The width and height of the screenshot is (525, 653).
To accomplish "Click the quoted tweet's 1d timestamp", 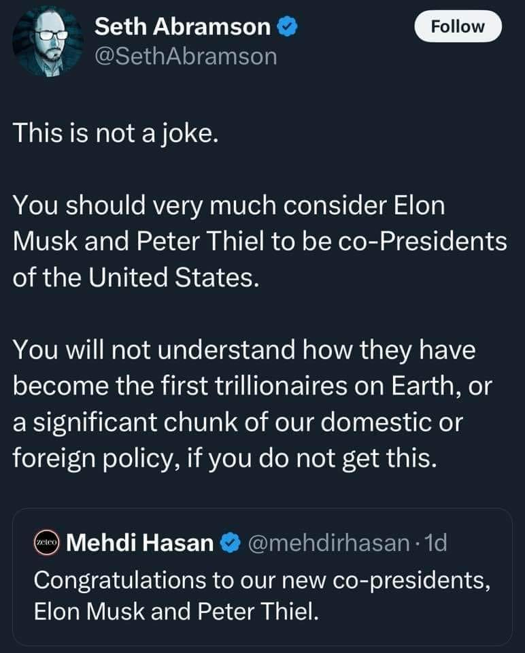I will pos(435,543).
